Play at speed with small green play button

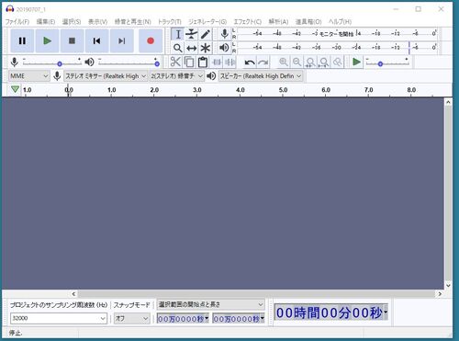pos(356,63)
